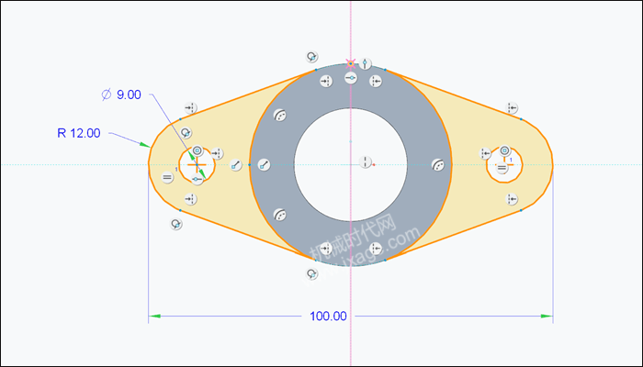Select symmetric constraint icon inside ring at bottom right
643x367 pixels.
coord(375,249)
